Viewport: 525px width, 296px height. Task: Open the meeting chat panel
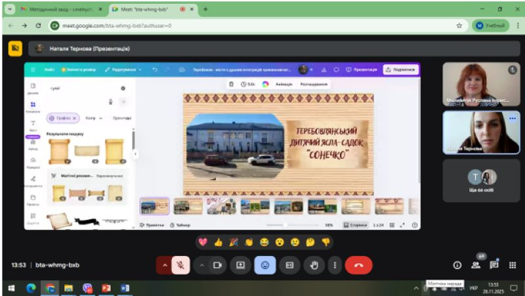click(x=494, y=265)
